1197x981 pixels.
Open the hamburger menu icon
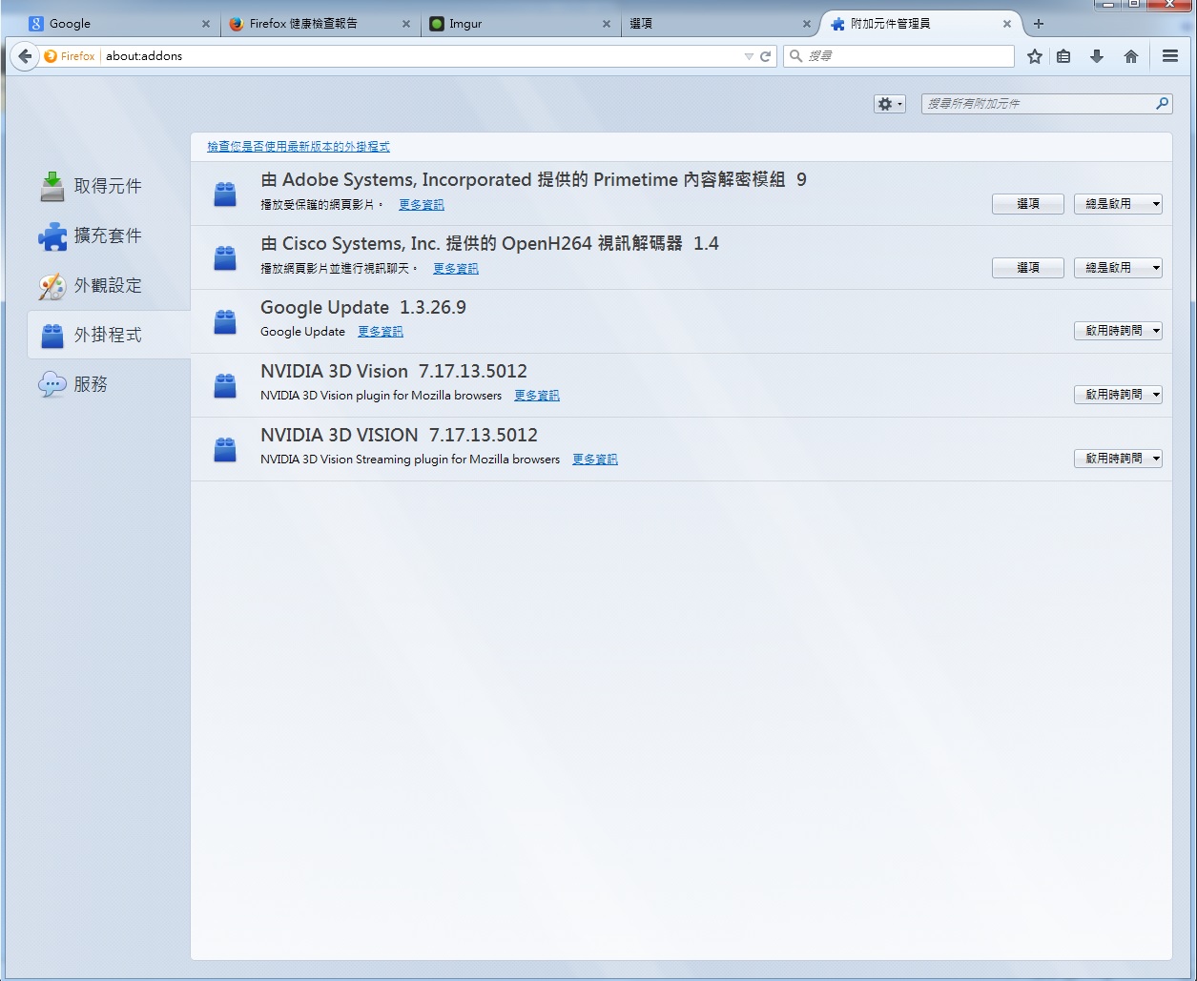[1170, 56]
